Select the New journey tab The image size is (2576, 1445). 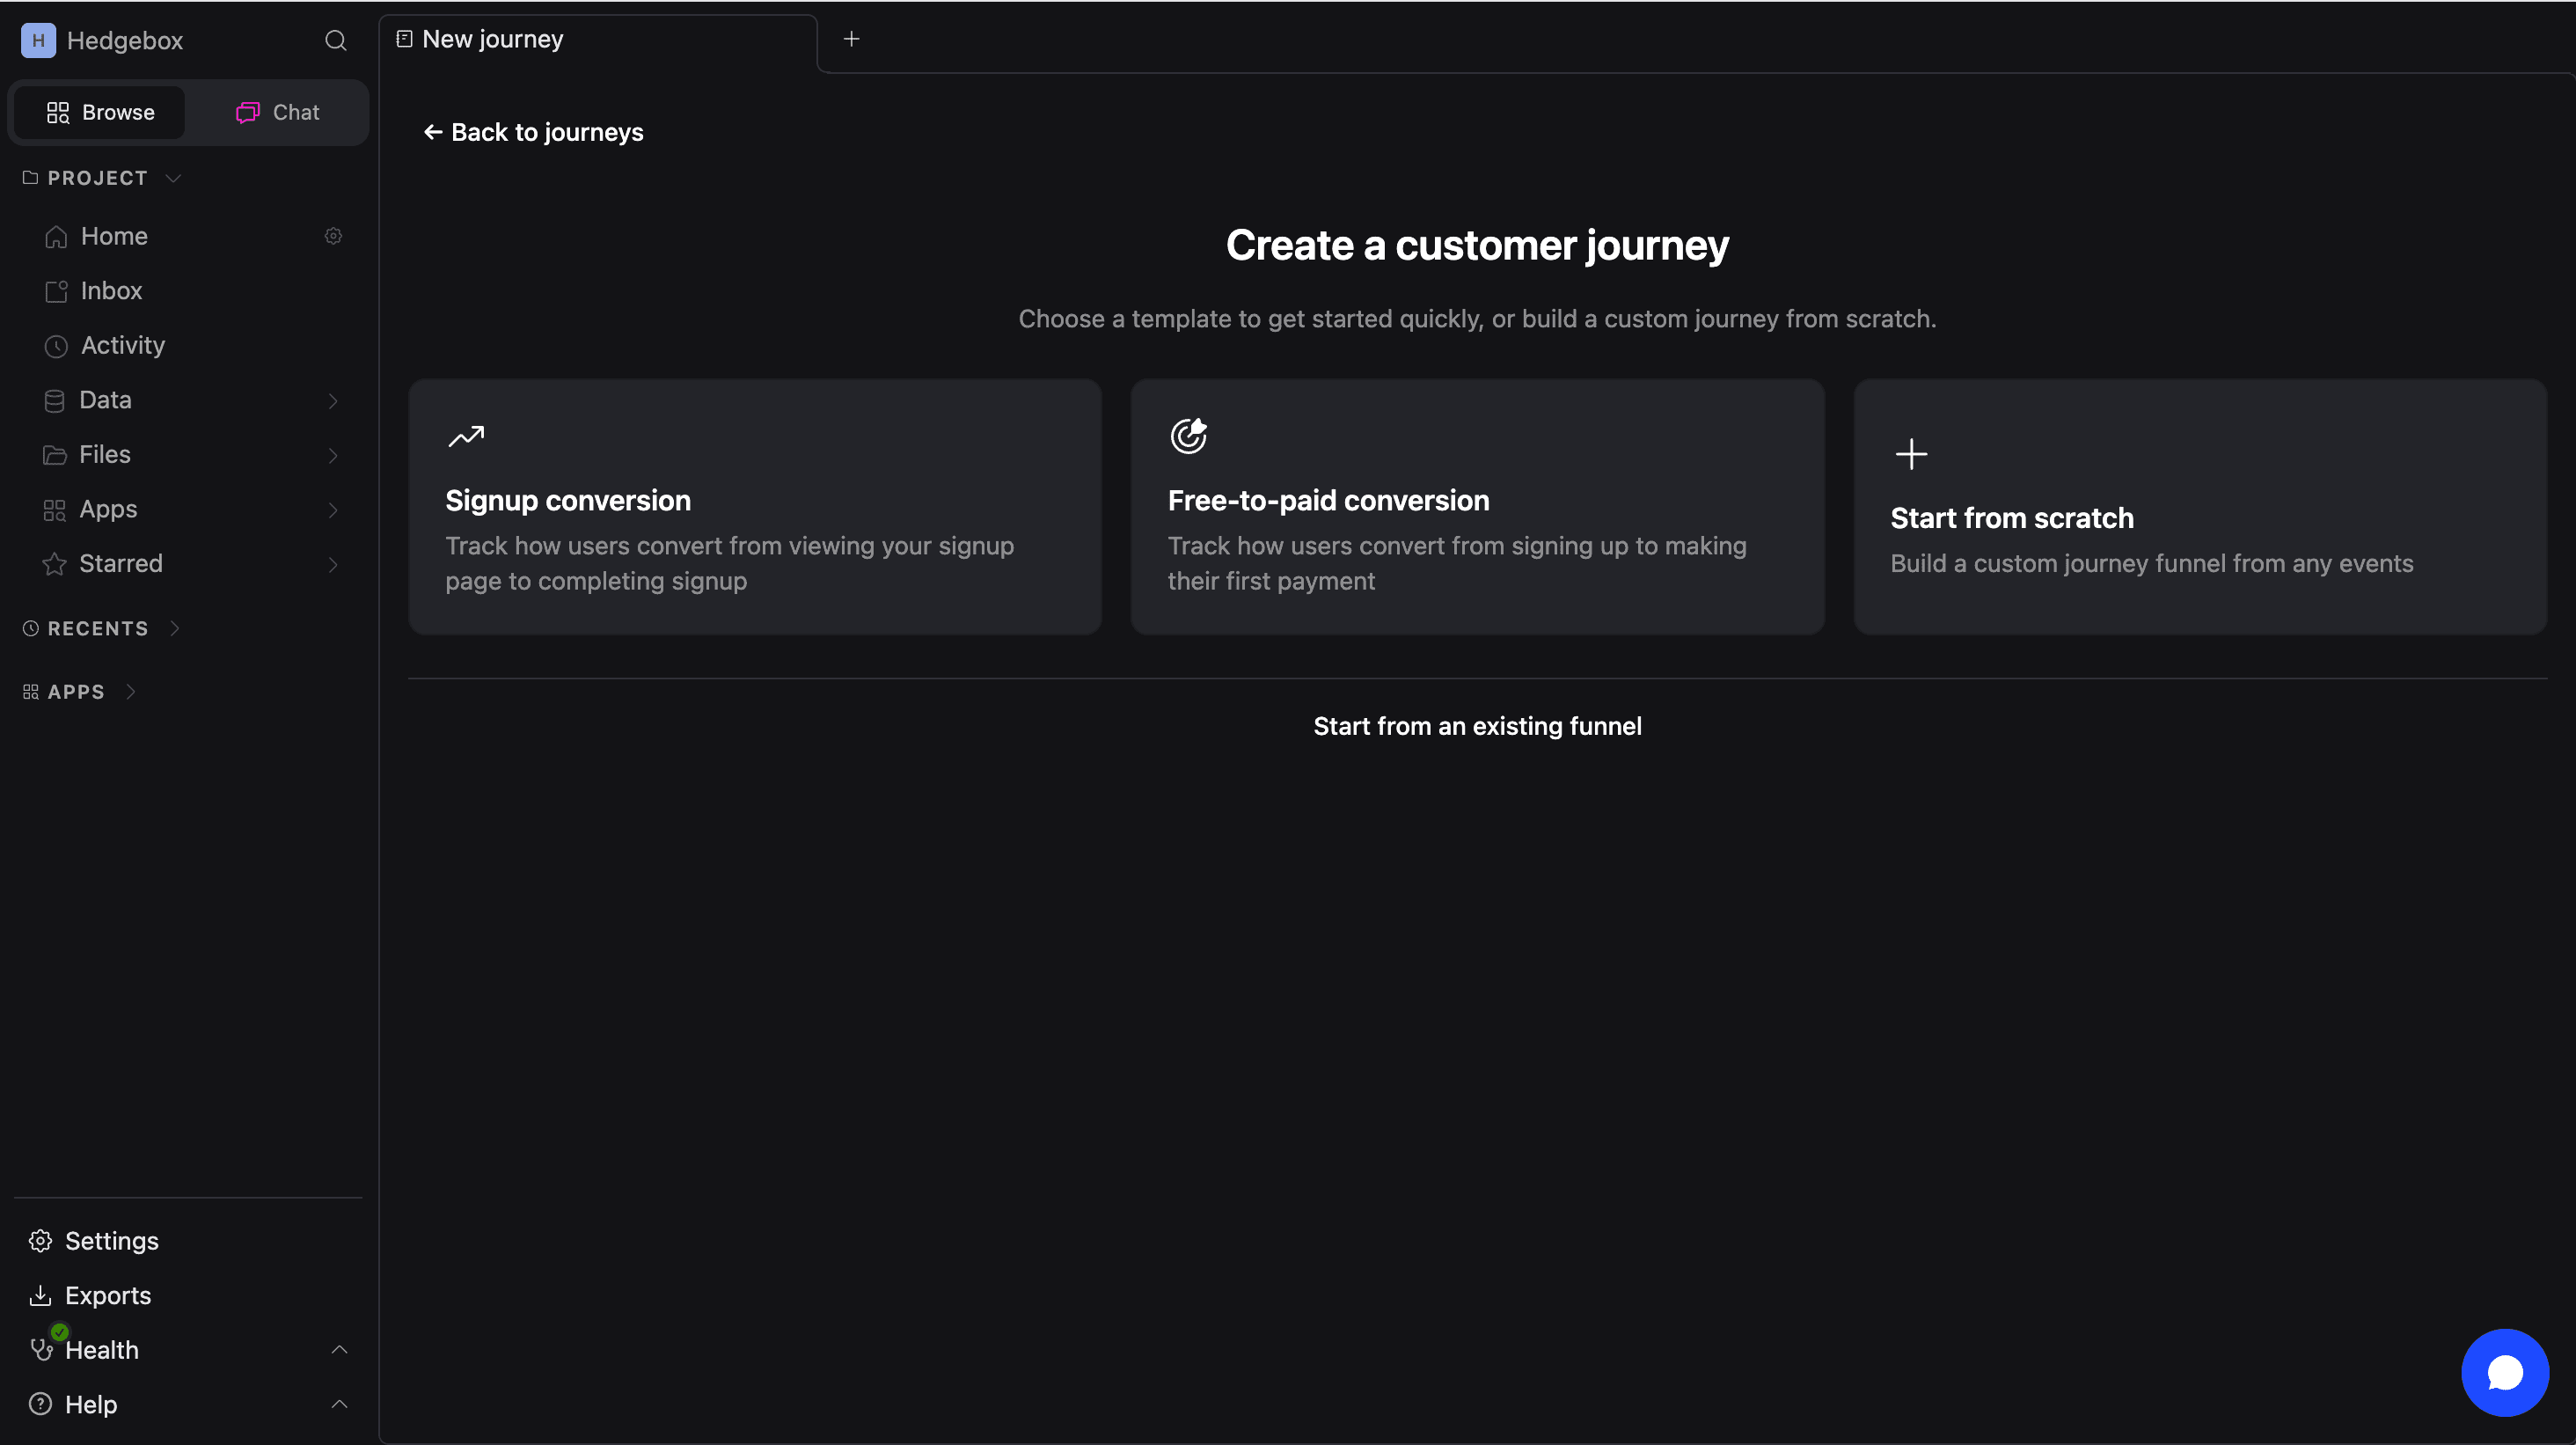[491, 38]
